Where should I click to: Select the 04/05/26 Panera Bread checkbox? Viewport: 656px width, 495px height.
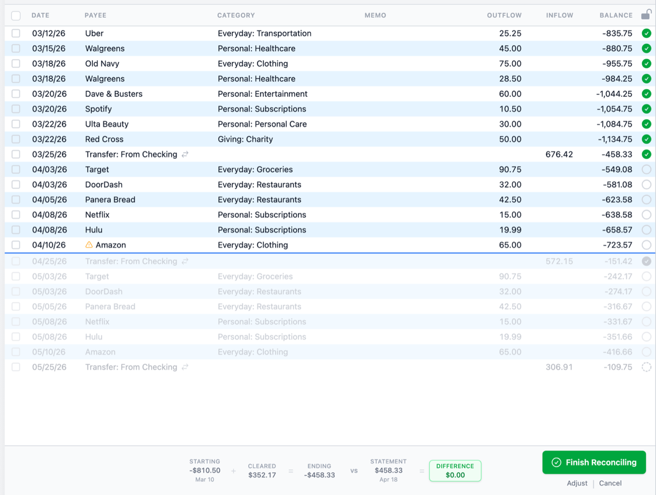(x=16, y=200)
